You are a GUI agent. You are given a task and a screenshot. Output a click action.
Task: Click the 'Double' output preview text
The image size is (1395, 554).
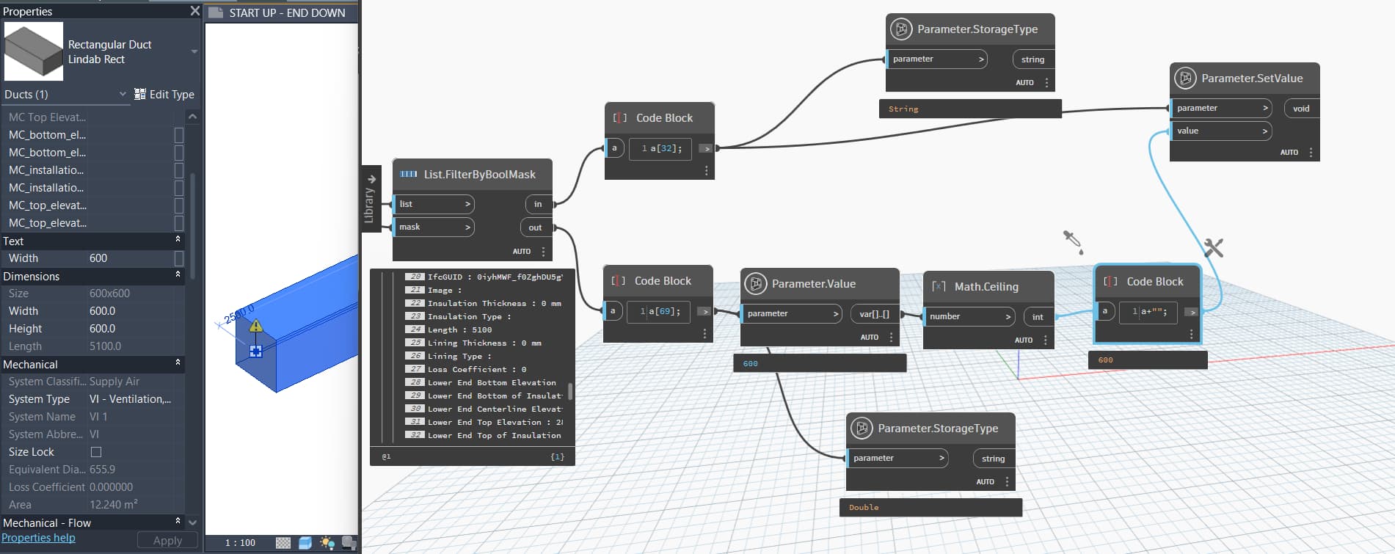click(x=864, y=508)
